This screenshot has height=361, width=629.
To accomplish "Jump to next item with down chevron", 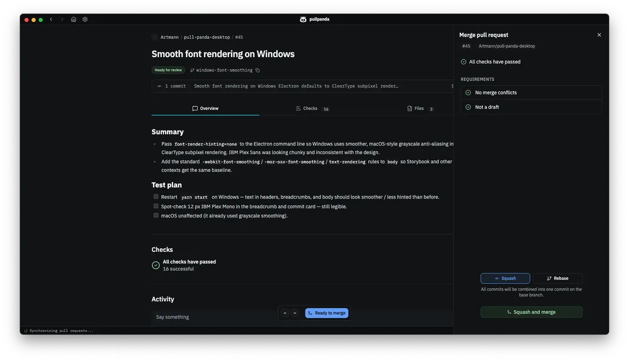I will (x=295, y=313).
